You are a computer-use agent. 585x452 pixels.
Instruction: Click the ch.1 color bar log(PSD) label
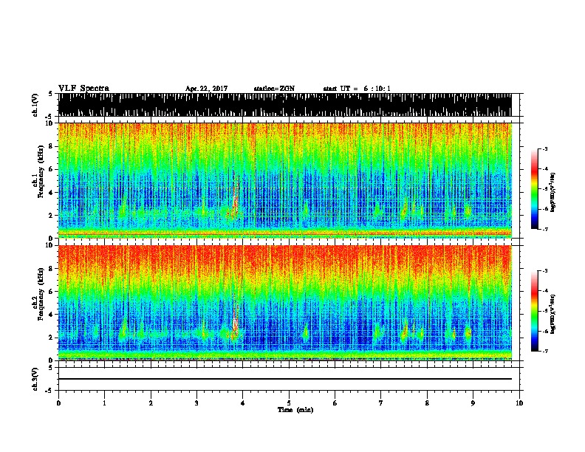click(552, 192)
